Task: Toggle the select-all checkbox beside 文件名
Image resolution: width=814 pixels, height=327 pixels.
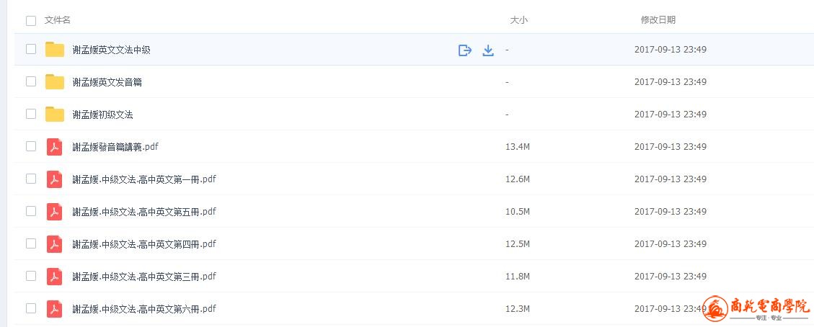Action: pos(31,20)
